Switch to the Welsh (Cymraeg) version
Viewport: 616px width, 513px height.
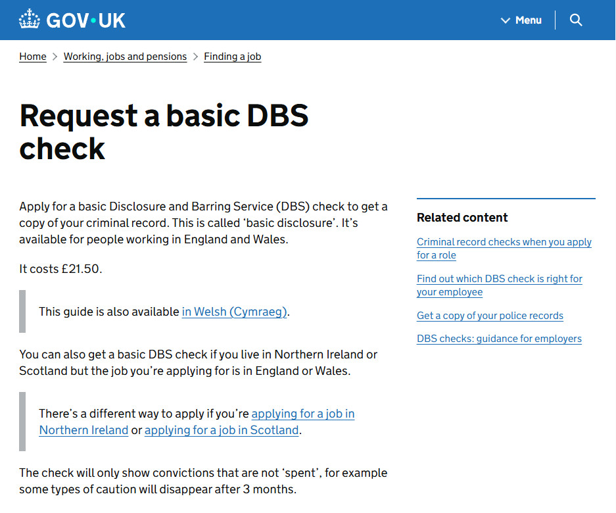click(x=234, y=312)
